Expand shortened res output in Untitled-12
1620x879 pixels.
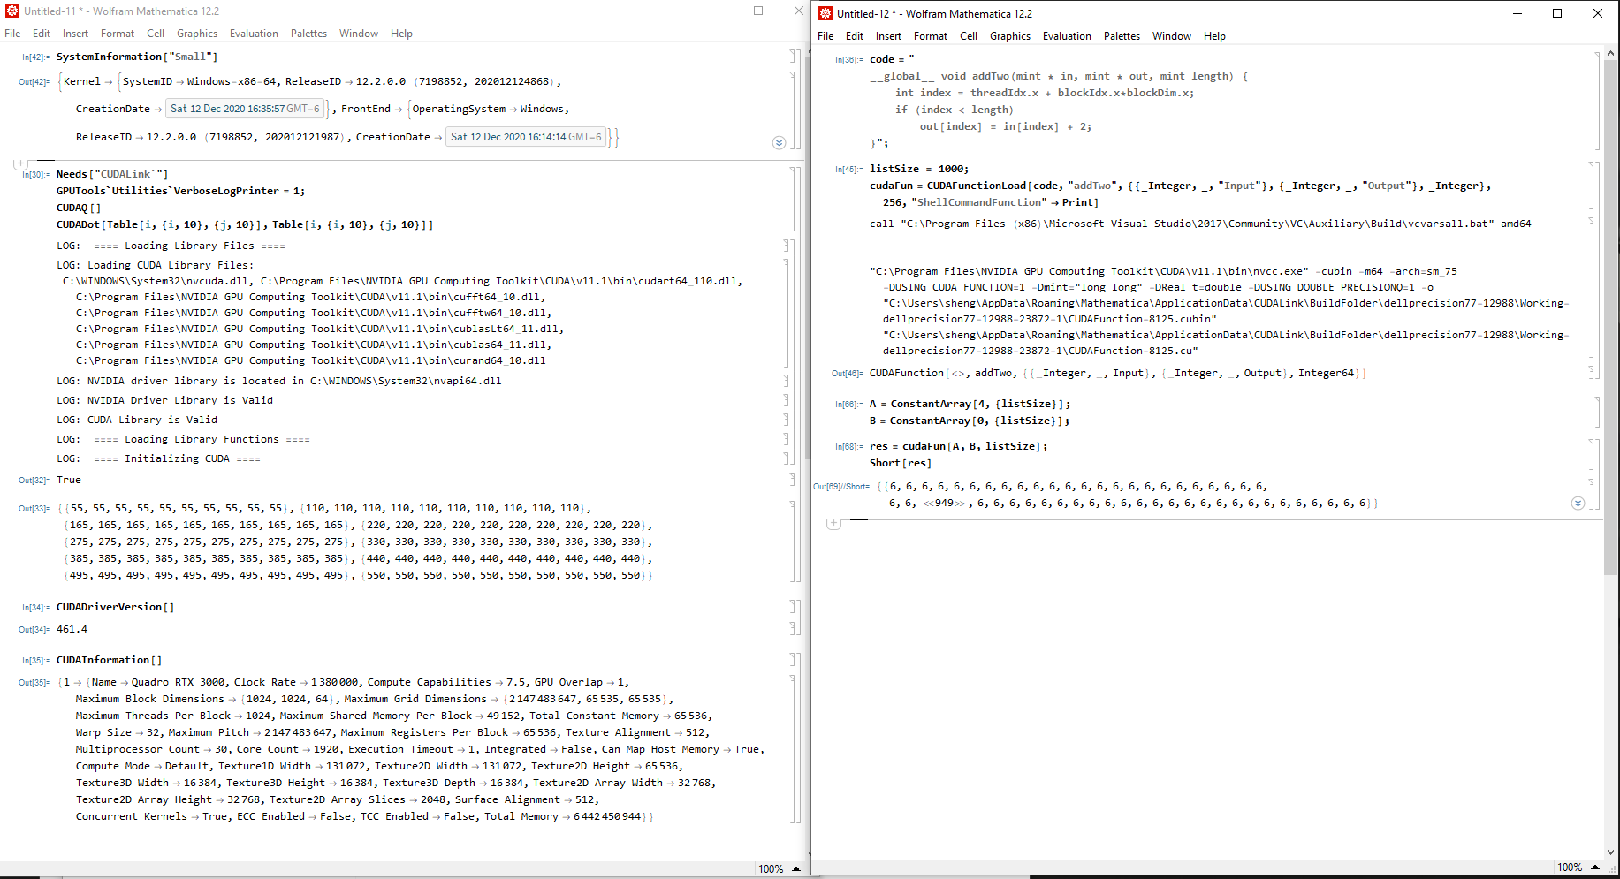(1578, 503)
